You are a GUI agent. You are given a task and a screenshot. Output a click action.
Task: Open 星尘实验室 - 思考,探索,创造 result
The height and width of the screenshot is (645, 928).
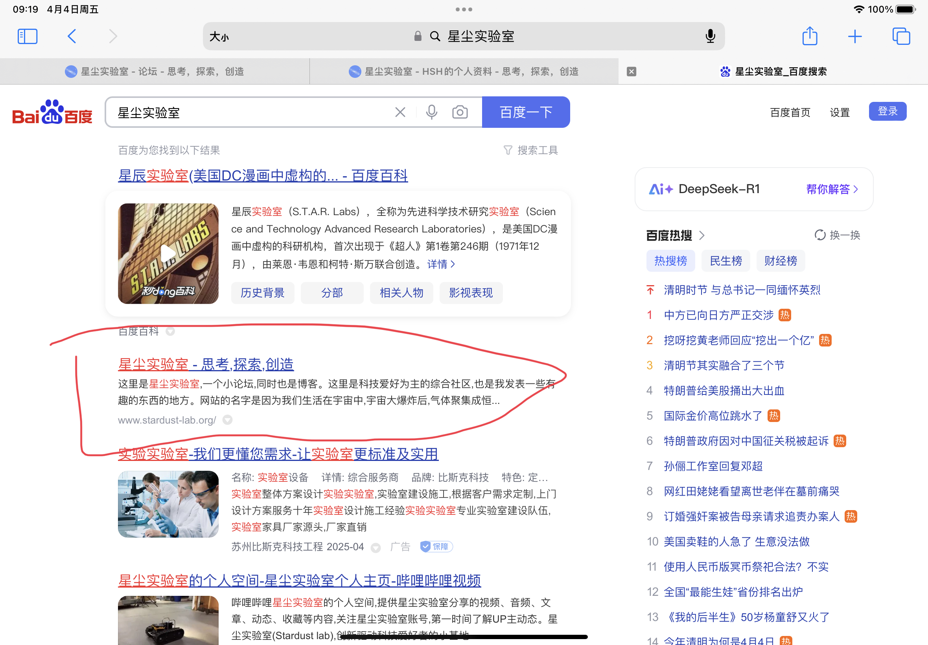pyautogui.click(x=206, y=364)
